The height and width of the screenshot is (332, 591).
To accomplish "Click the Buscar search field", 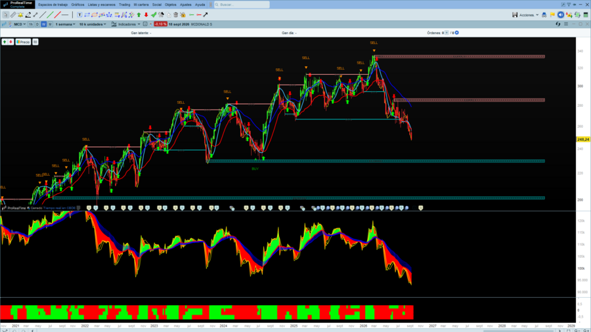I will (242, 5).
